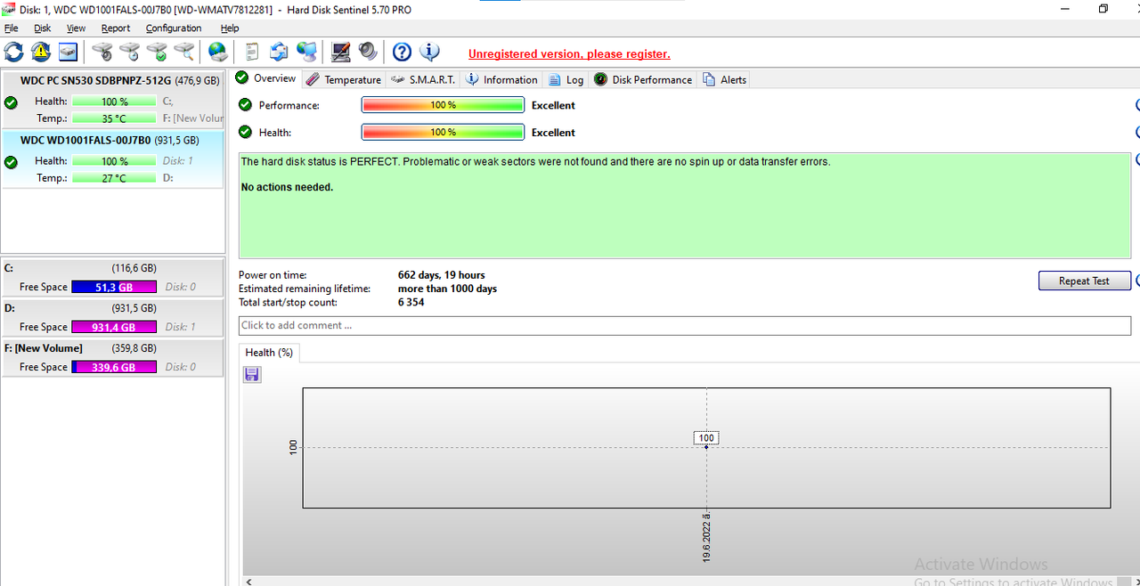
Task: Click the left scroll arrow at bottom
Action: coord(249,582)
